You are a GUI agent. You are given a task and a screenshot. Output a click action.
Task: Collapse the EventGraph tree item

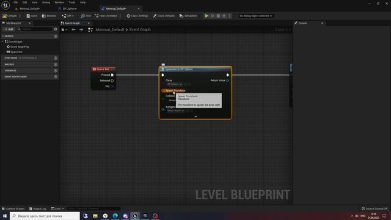[2, 42]
